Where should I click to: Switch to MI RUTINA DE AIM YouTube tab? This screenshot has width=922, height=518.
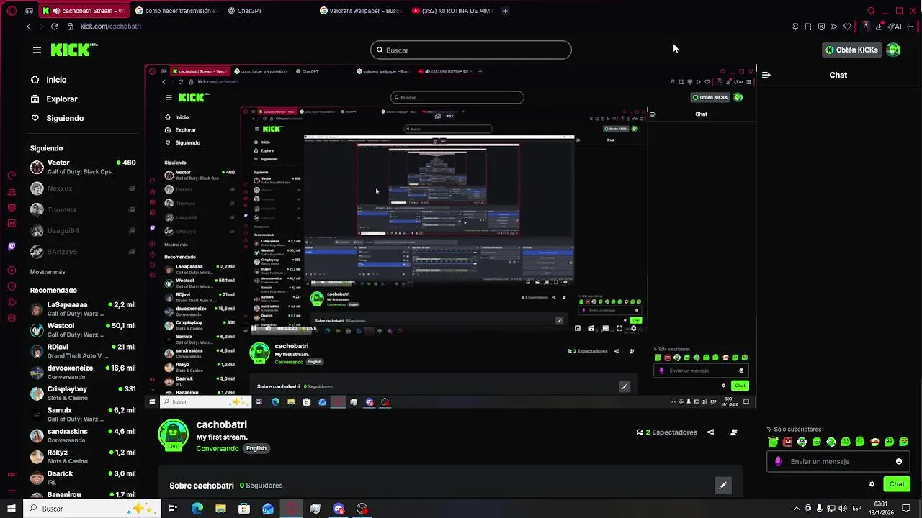coord(454,11)
